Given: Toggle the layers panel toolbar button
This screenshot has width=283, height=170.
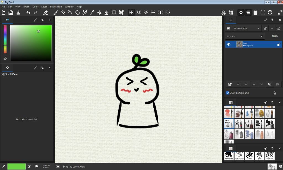Looking at the screenshot, I should (248, 12).
